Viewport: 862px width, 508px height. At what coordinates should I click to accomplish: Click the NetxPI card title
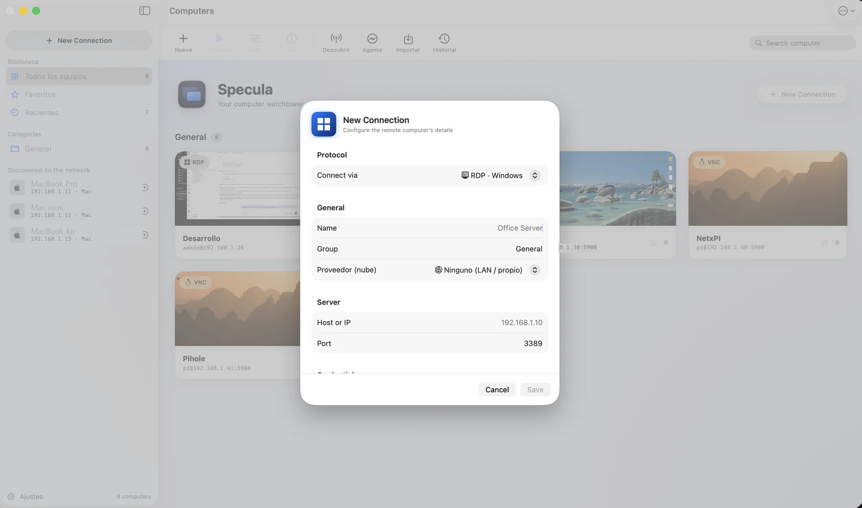click(x=708, y=238)
